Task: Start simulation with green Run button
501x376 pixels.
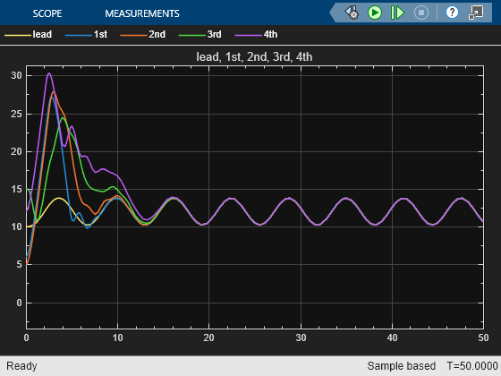Action: [375, 13]
